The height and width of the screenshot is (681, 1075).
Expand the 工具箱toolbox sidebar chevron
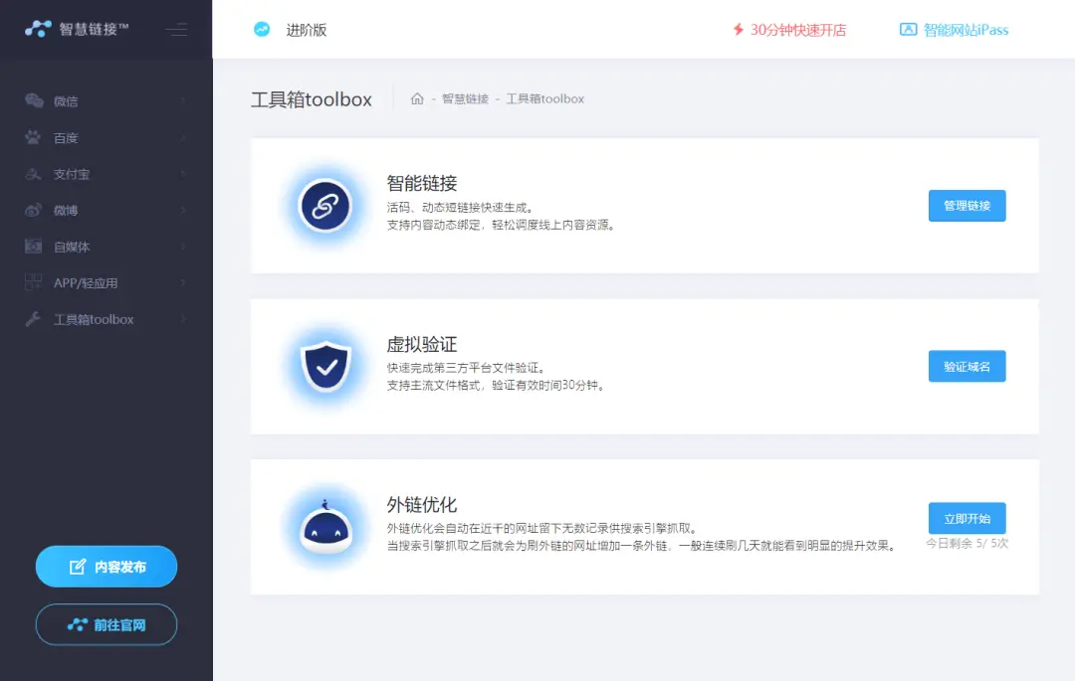184,319
